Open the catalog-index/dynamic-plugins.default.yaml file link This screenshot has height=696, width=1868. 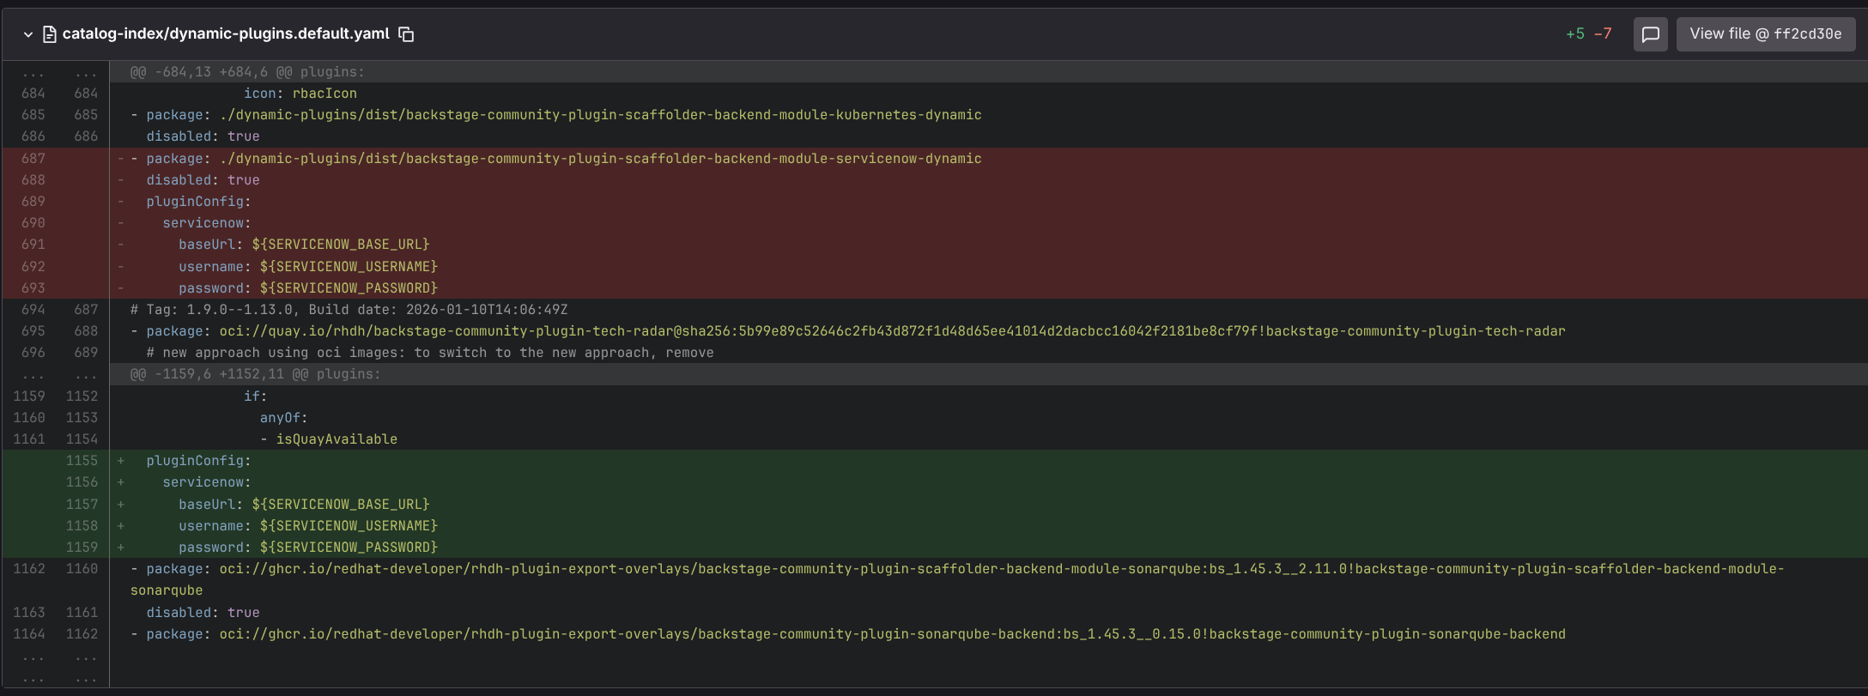point(226,33)
